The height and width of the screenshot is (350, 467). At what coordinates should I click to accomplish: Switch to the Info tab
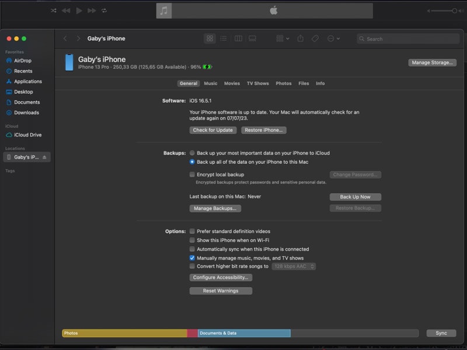[320, 83]
